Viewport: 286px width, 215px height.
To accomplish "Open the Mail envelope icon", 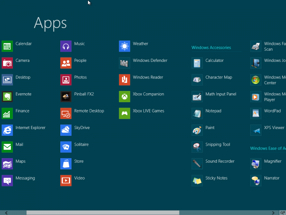I will tap(7, 147).
